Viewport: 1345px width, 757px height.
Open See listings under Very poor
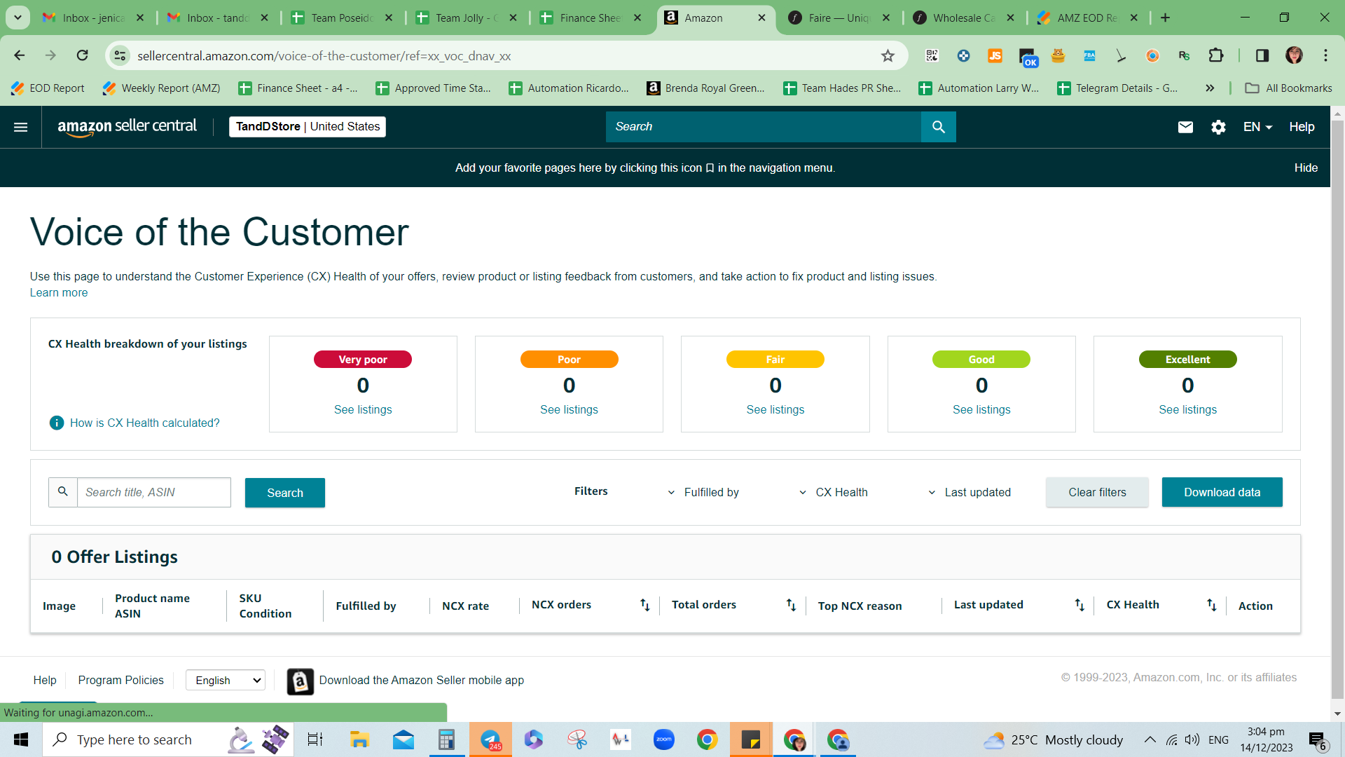pyautogui.click(x=363, y=409)
